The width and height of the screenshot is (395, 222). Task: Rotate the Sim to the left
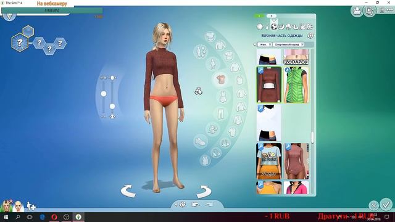pos(128,191)
